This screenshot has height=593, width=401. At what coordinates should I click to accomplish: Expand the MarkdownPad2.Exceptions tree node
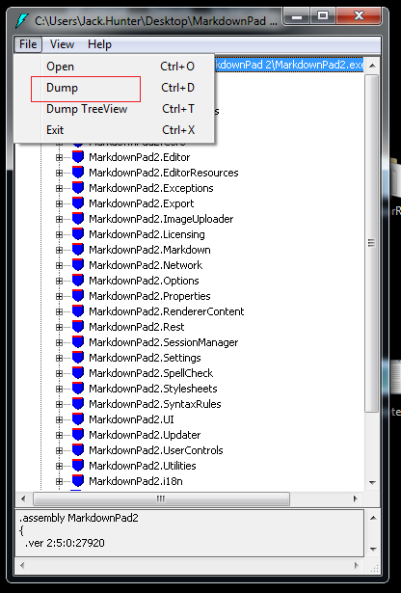point(59,188)
